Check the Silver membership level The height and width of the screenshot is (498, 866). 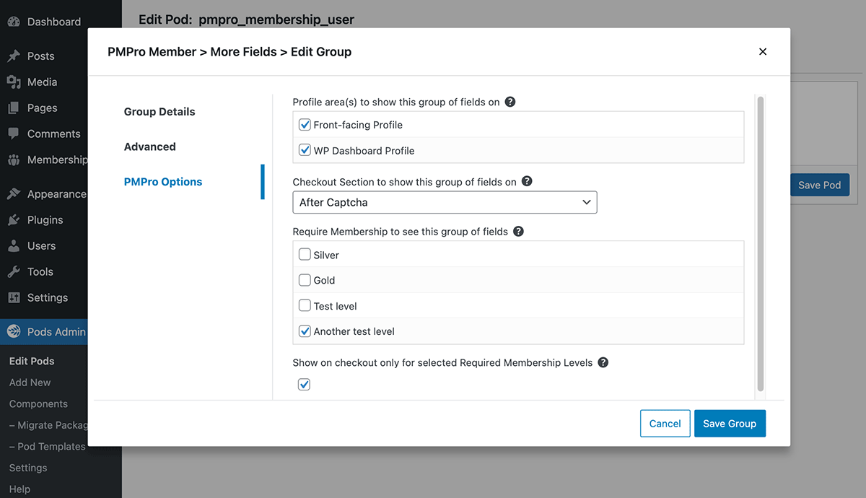coord(305,255)
